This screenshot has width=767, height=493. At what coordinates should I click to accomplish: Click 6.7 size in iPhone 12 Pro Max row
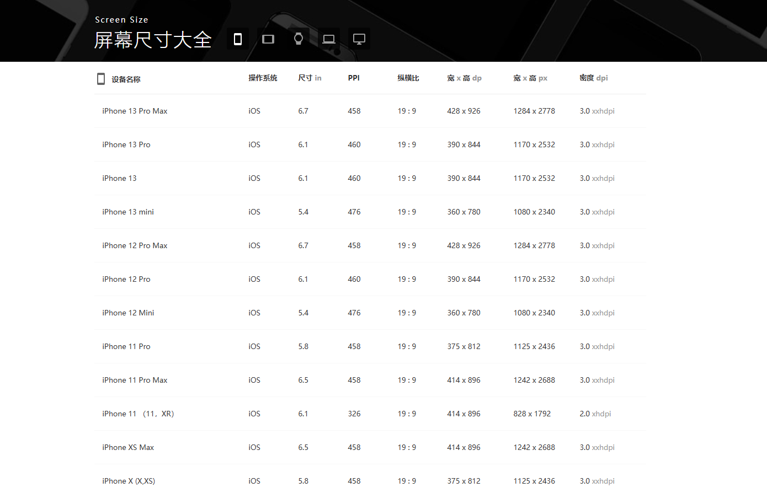(x=303, y=245)
